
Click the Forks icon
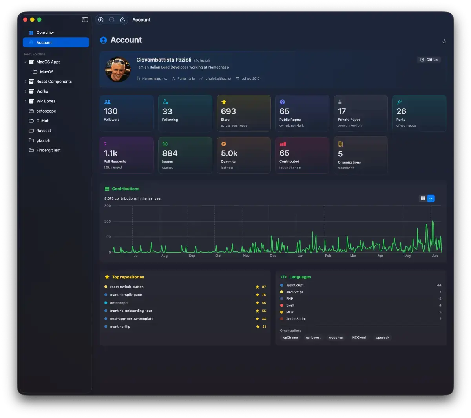(399, 102)
